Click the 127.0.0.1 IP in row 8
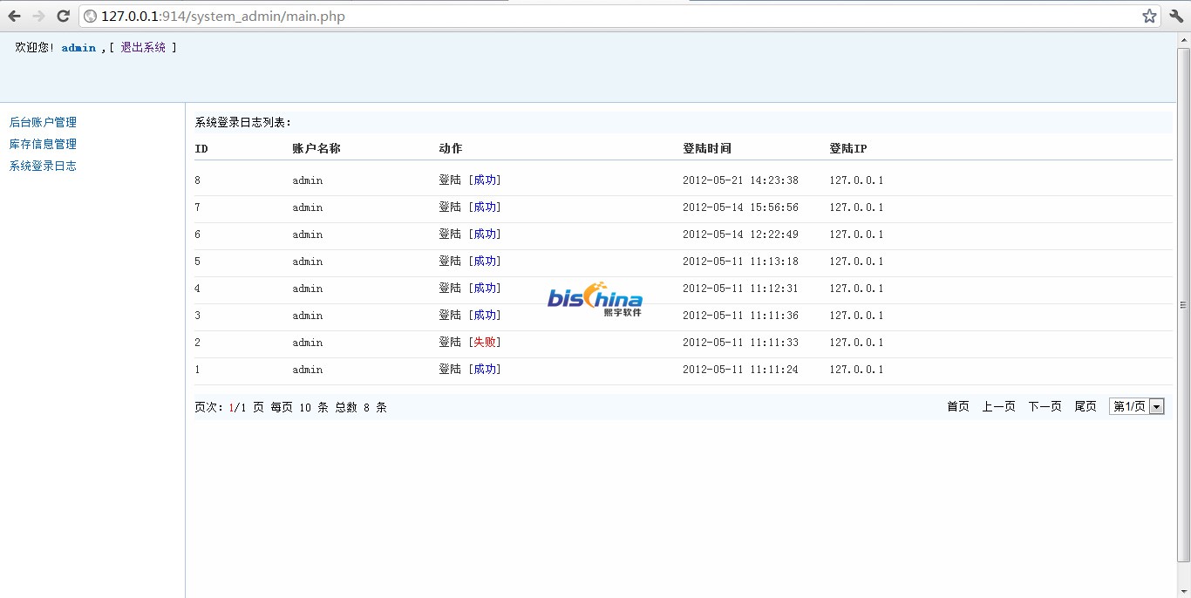The height and width of the screenshot is (598, 1191). (856, 180)
